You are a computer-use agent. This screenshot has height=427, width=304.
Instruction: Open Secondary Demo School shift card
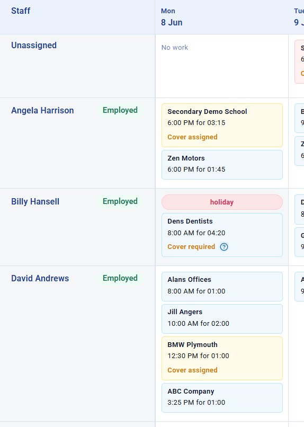(x=222, y=125)
